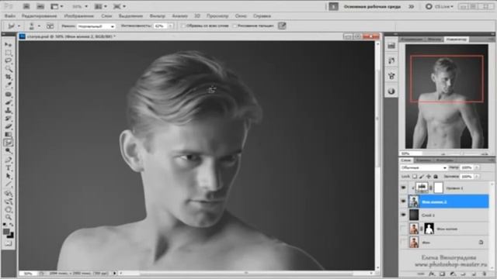The height and width of the screenshot is (279, 497).
Task: Click the Add layer style fx icon
Action: pyautogui.click(x=432, y=274)
